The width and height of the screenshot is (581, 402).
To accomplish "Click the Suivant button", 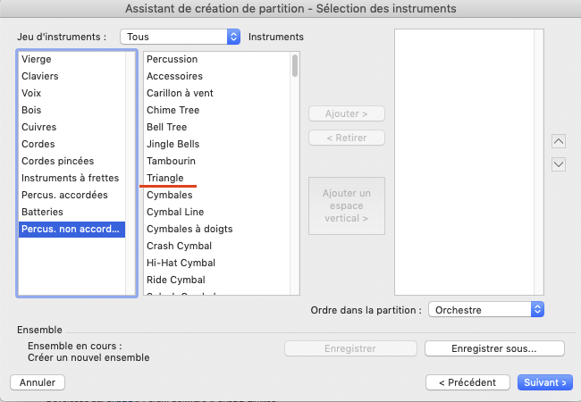I will (544, 382).
